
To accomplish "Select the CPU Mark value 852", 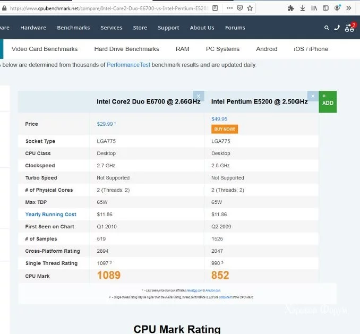I will pyautogui.click(x=220, y=275).
